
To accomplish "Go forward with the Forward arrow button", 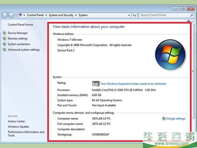I will [11, 15].
